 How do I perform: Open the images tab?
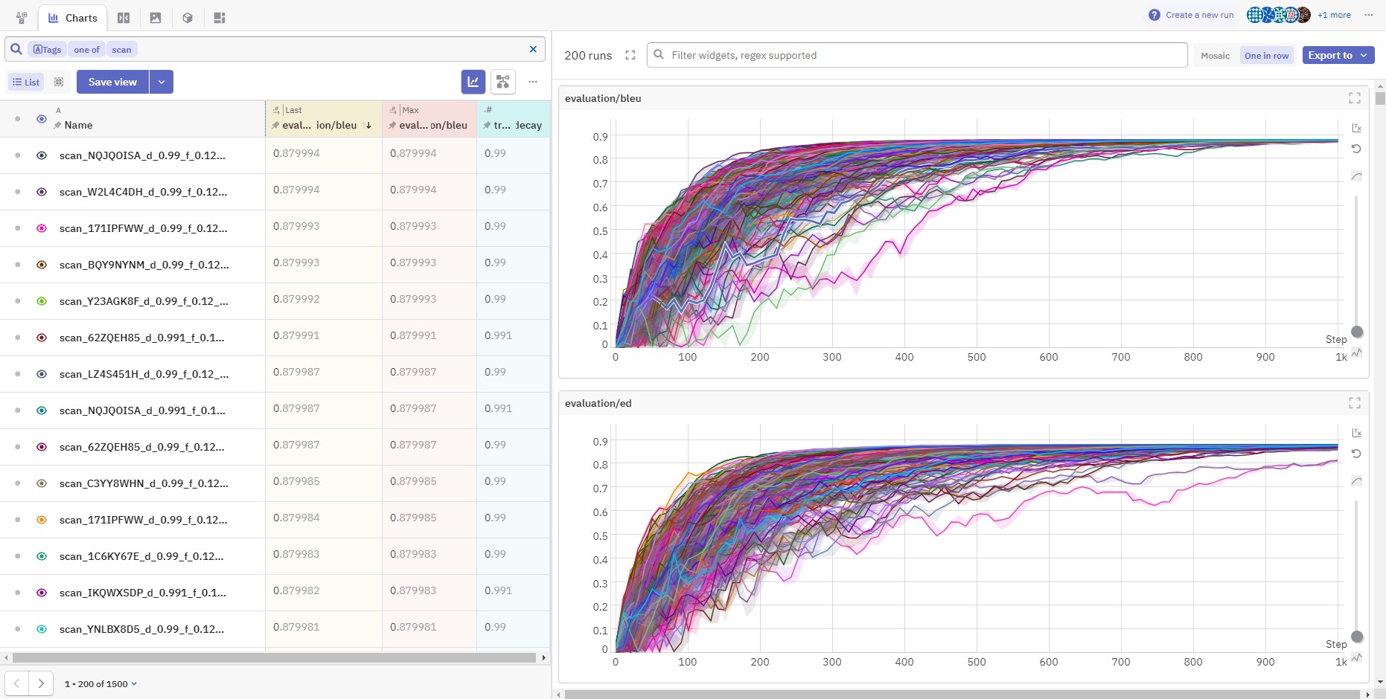(x=156, y=18)
